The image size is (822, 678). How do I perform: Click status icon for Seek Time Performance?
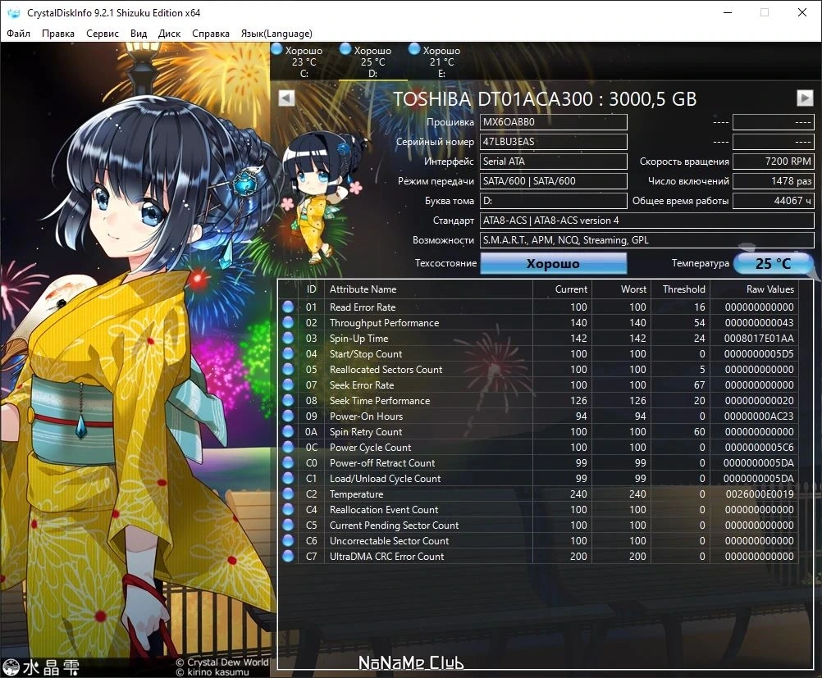click(288, 400)
